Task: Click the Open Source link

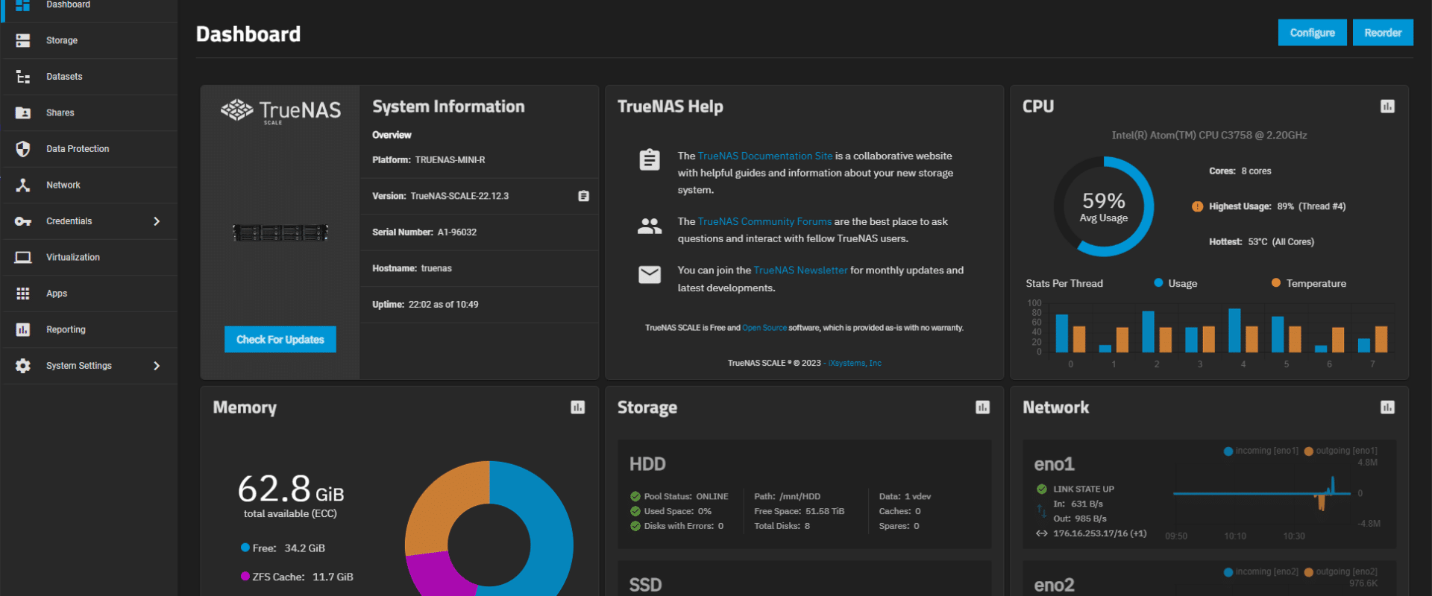Action: click(x=764, y=328)
